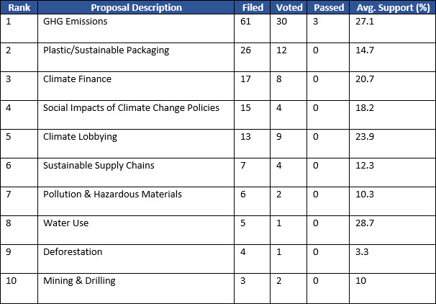Click rank number 8 for Water Use
Screen dimensions: 436x304
point(9,223)
